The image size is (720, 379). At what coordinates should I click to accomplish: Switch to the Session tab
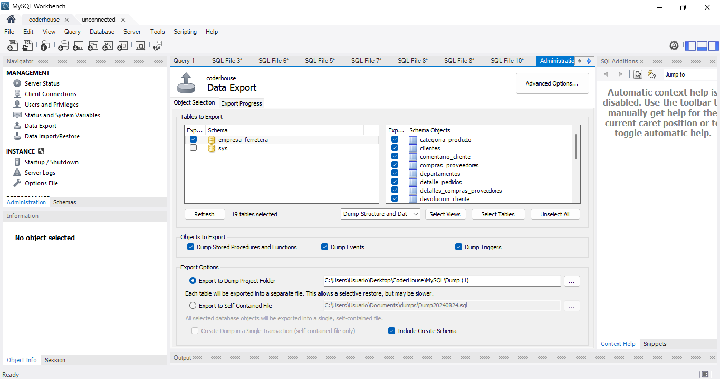55,360
